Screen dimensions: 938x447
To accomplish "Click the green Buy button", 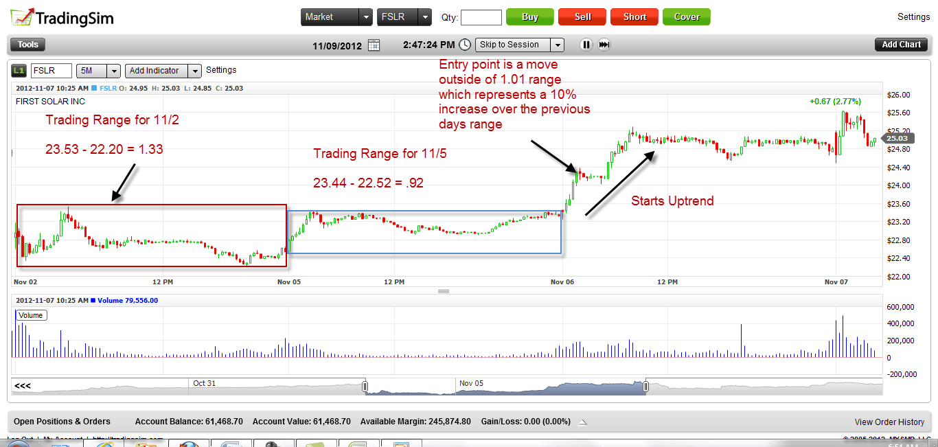I will click(529, 16).
